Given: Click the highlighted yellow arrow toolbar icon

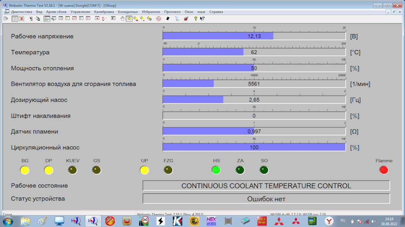Looking at the screenshot, I should (x=129, y=18).
